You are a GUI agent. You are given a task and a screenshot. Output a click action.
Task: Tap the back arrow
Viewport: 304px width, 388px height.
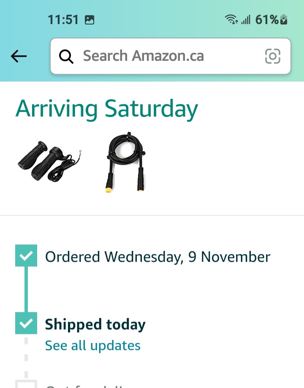(x=19, y=56)
